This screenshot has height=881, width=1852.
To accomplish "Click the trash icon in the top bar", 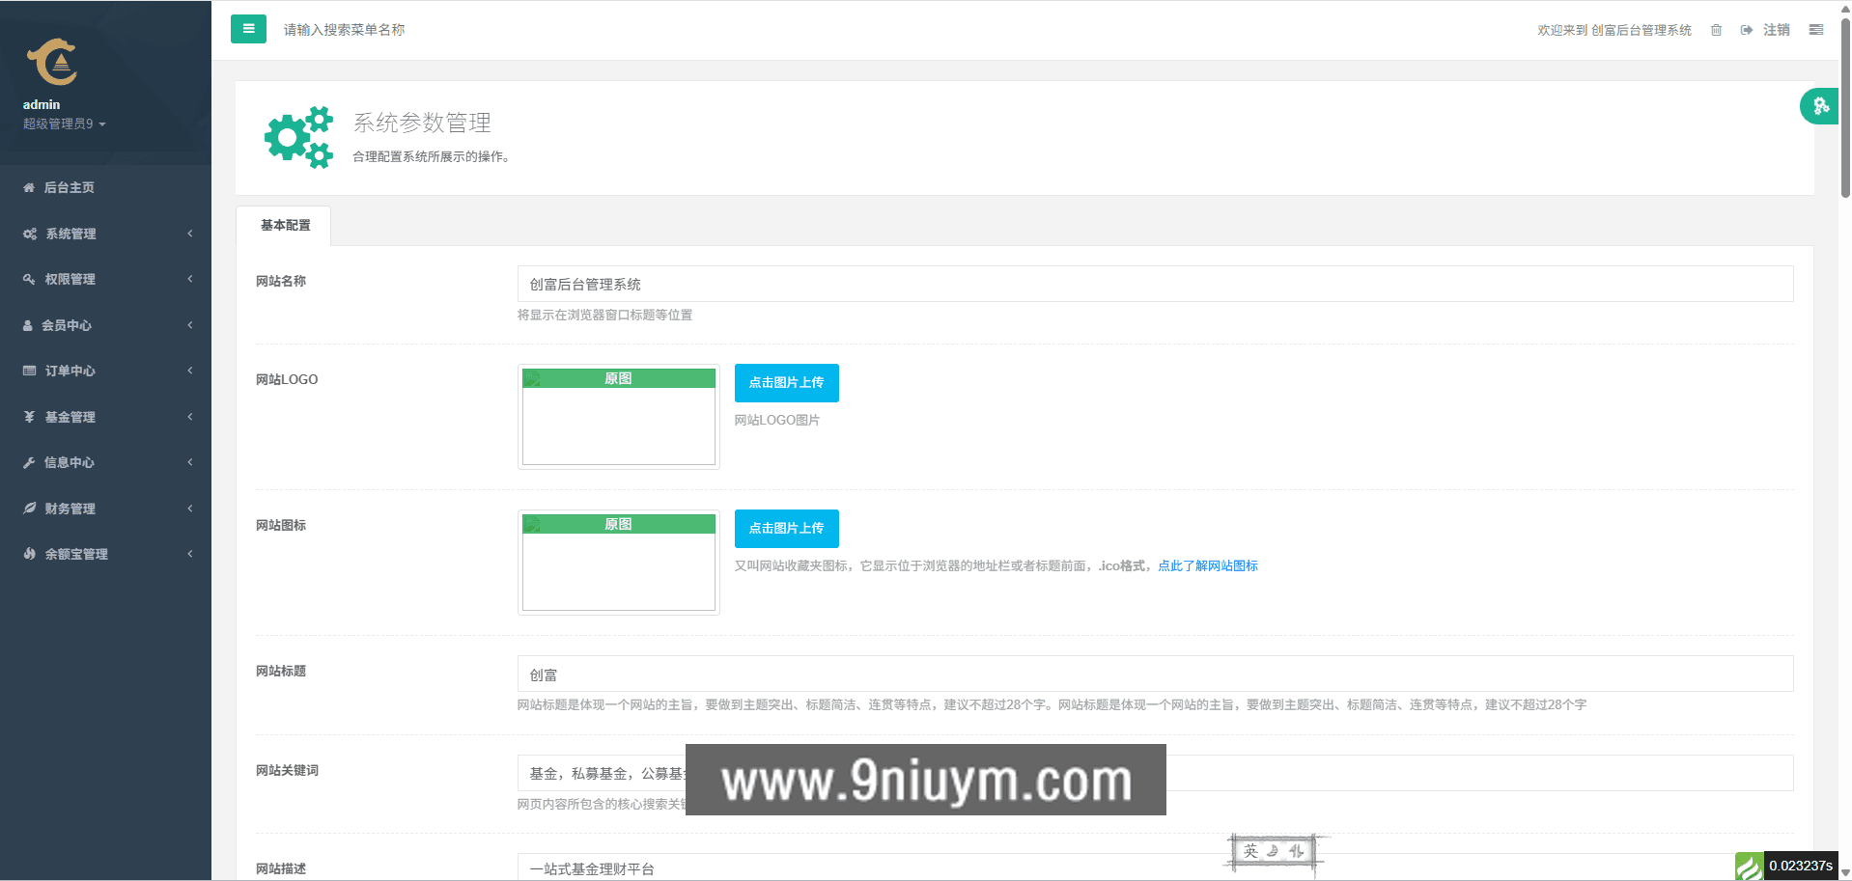I will click(1716, 30).
